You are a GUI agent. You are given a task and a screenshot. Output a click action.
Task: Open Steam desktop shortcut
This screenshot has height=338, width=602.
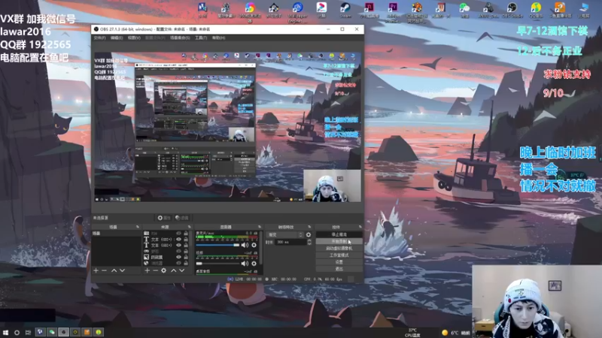coord(345,11)
